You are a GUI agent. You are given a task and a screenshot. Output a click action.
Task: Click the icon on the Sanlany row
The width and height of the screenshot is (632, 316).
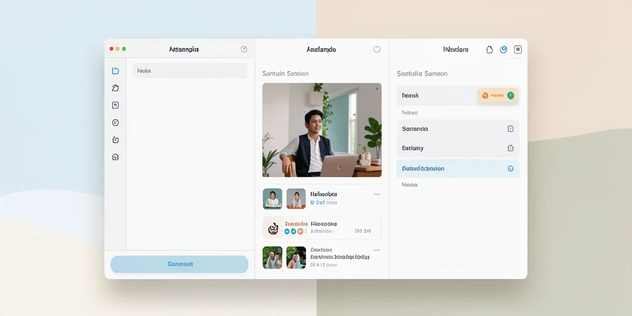click(510, 148)
